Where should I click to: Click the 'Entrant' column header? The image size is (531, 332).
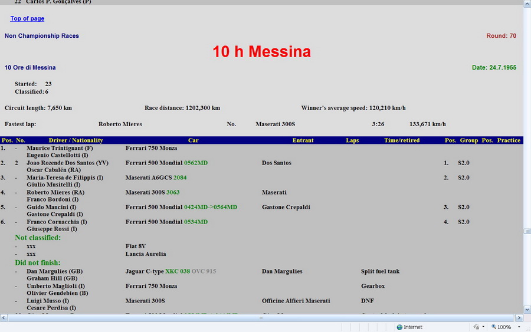click(x=303, y=140)
